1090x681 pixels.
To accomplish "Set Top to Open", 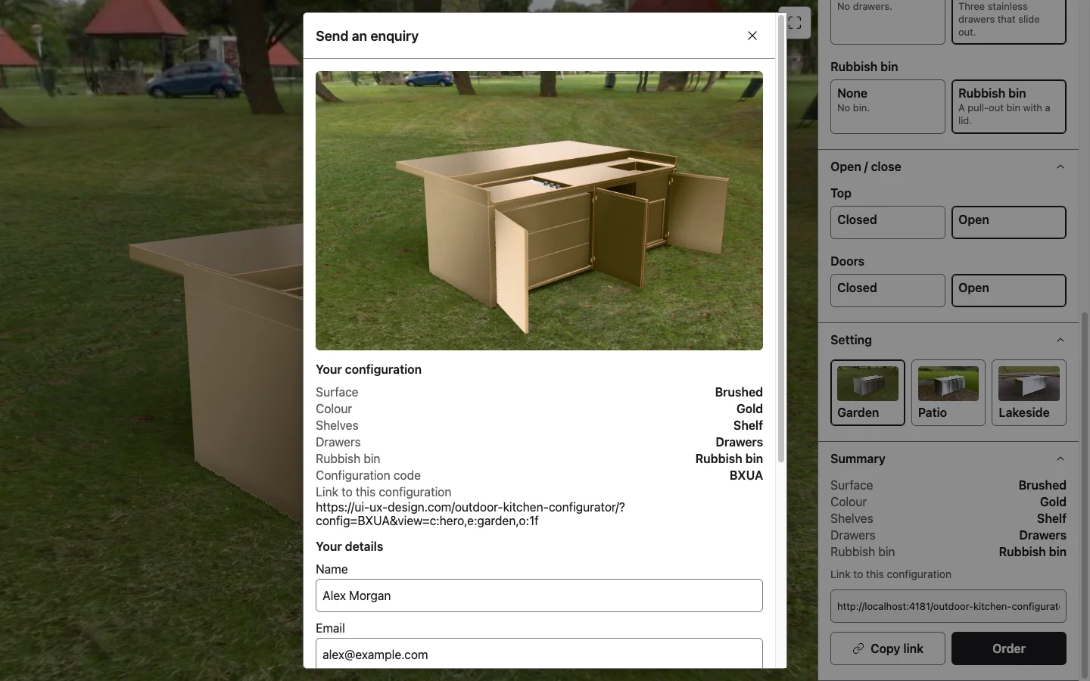I will coord(1009,222).
